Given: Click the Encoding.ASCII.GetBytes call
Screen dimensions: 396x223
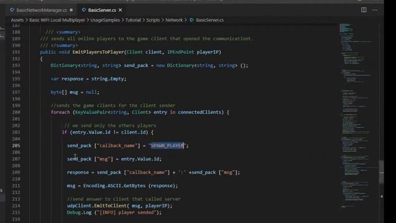Looking at the screenshot, I should coord(114,186).
